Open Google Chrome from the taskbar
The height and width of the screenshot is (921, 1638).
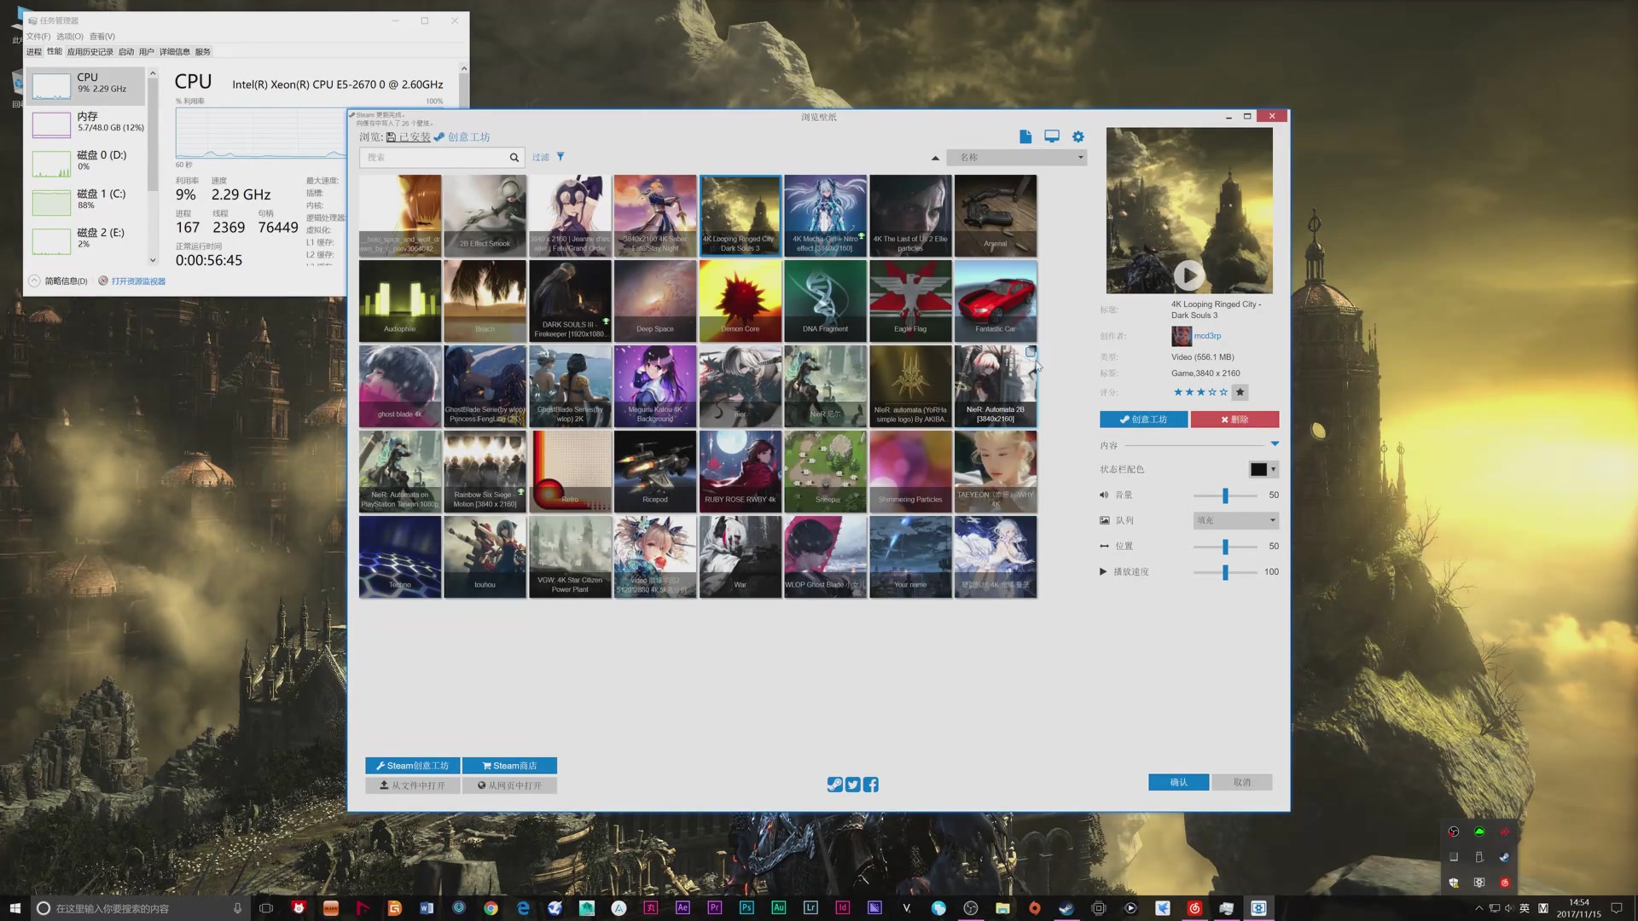(x=491, y=908)
